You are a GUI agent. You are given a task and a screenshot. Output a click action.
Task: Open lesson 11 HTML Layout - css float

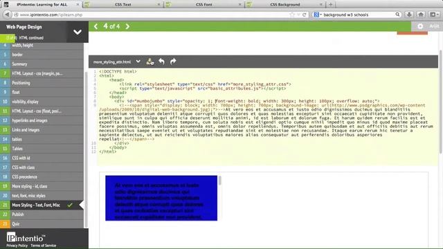(x=42, y=111)
